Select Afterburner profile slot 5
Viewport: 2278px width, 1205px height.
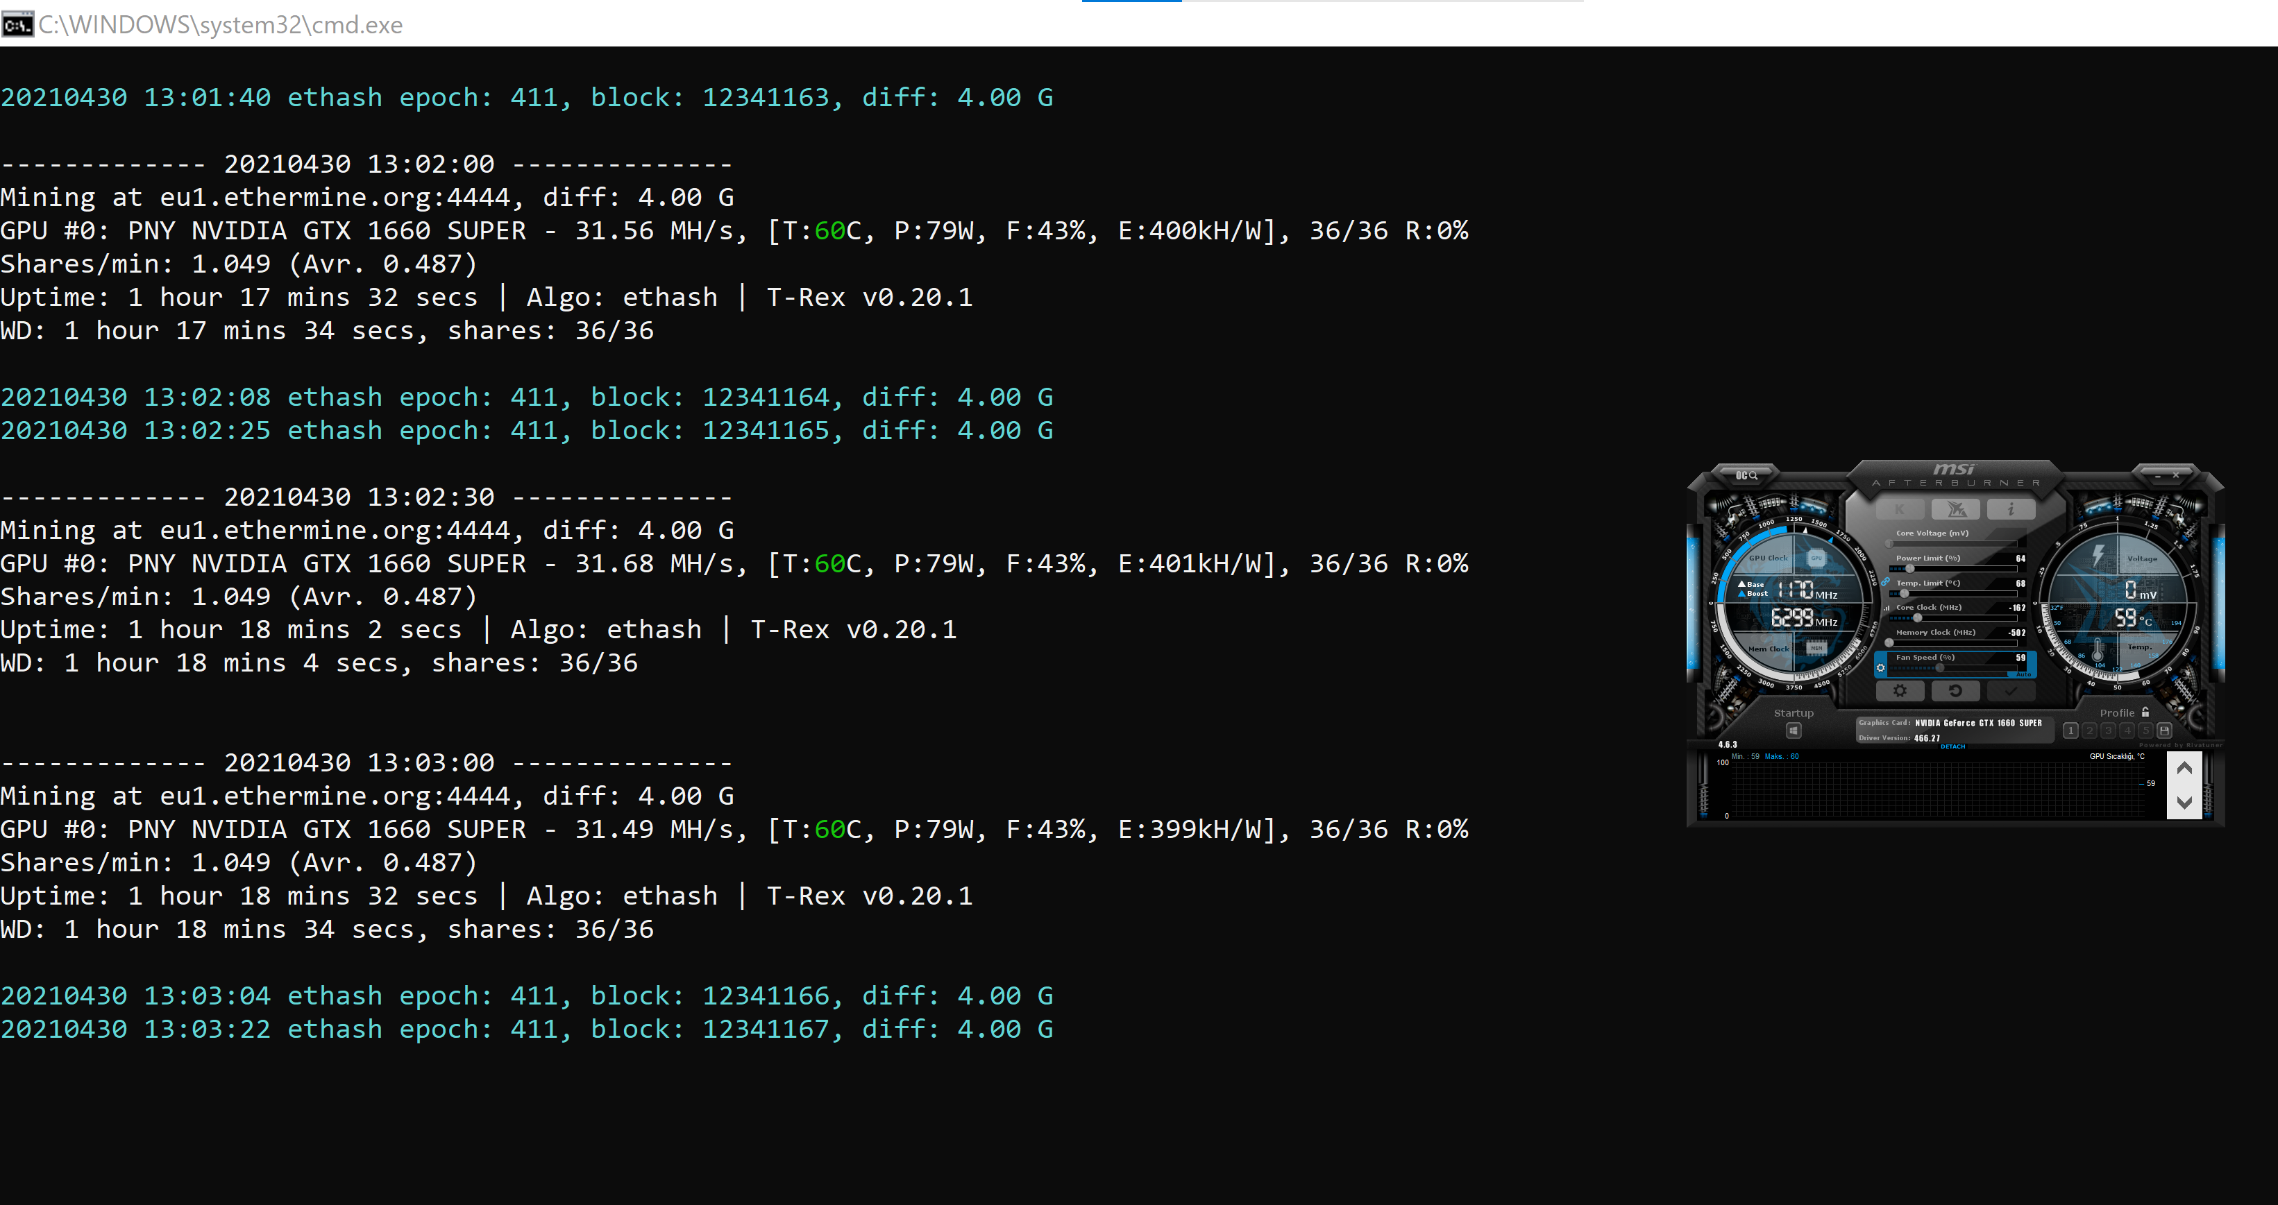click(x=2146, y=731)
